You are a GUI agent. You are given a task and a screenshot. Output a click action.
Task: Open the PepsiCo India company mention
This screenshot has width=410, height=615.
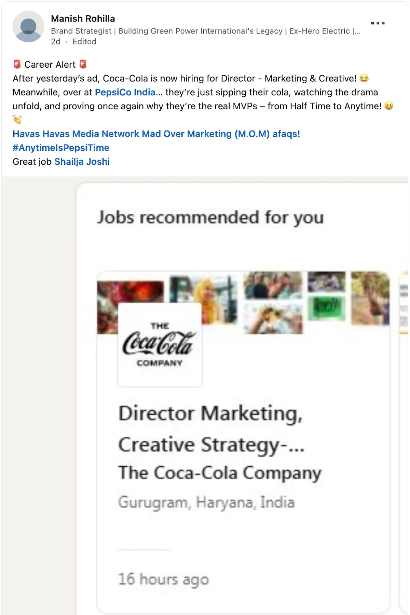[x=125, y=92]
